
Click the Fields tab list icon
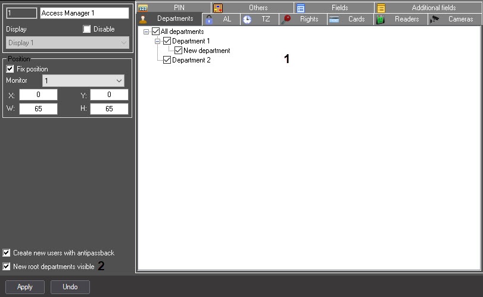(301, 8)
